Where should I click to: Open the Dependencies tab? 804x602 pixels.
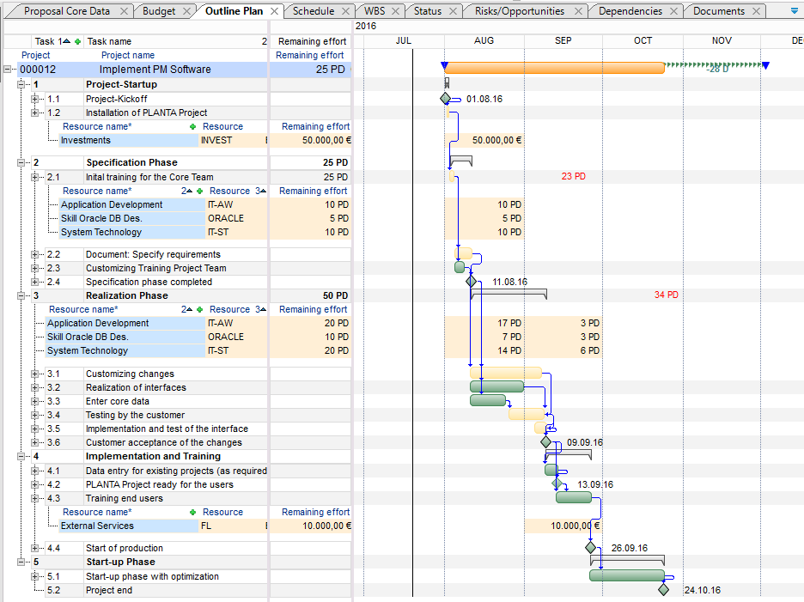coord(630,11)
